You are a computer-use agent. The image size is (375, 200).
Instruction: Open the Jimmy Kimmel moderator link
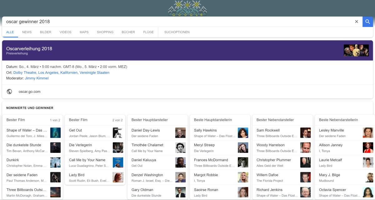click(x=37, y=78)
